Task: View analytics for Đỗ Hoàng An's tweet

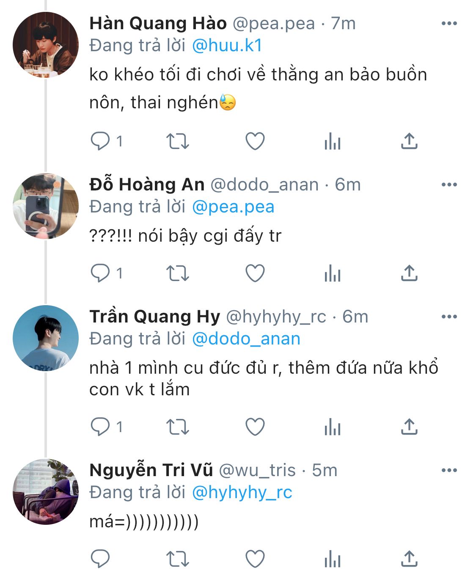Action: (x=333, y=273)
